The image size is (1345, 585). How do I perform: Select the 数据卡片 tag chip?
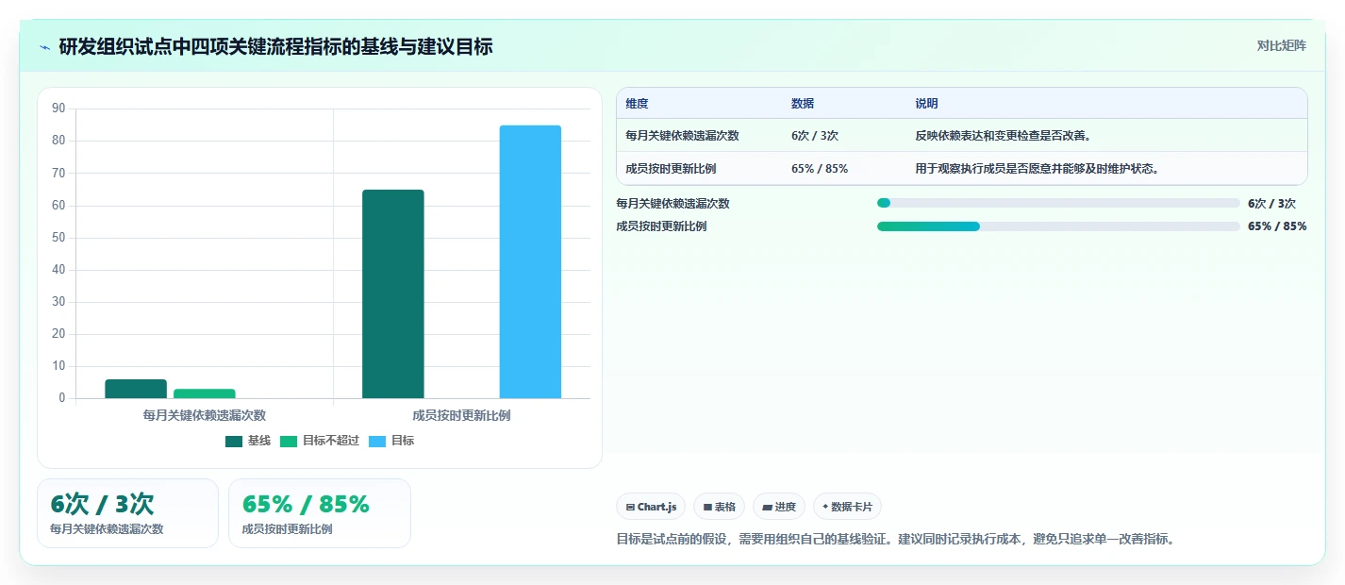[x=847, y=507]
